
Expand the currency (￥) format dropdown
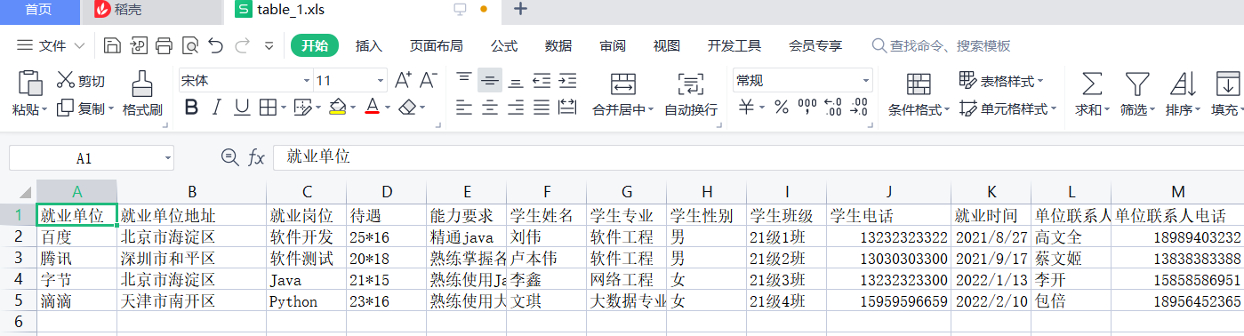pos(761,108)
